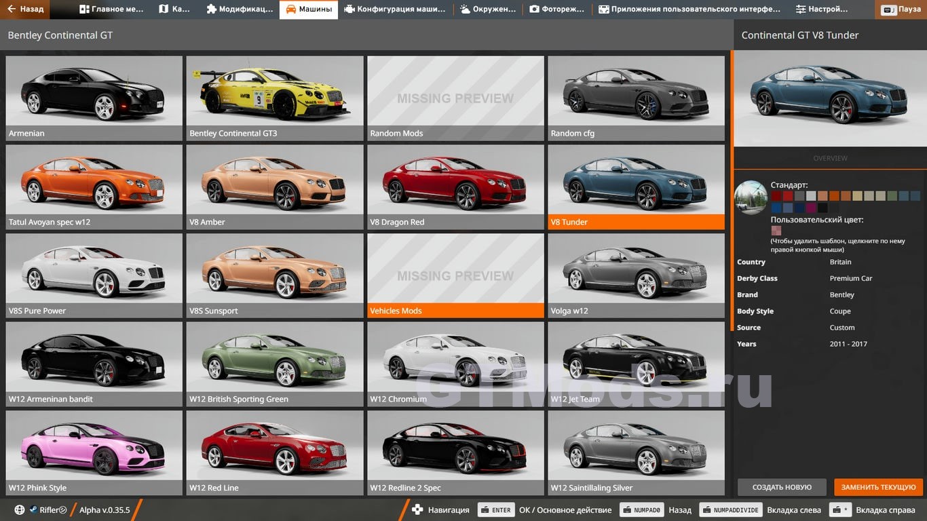Image resolution: width=927 pixels, height=521 pixels.
Task: Apply the pink custom color swatch
Action: coord(776,231)
